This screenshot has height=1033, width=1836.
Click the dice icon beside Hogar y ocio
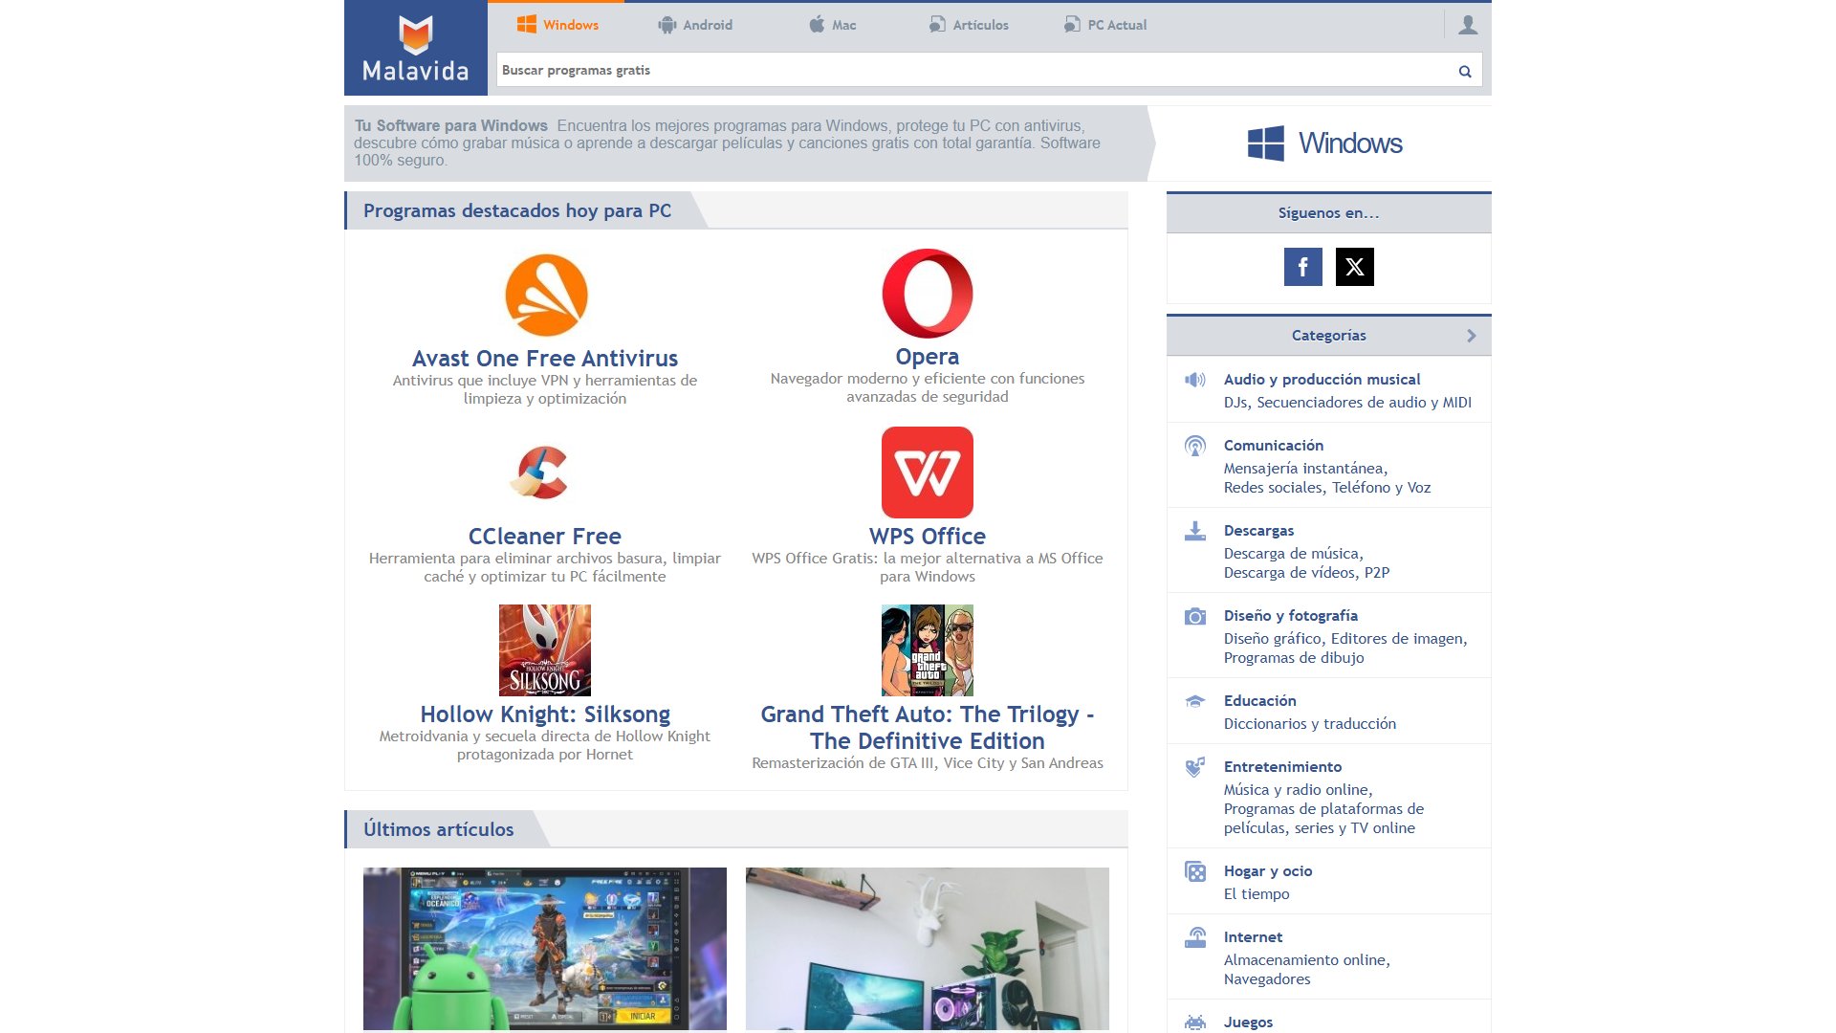point(1195,871)
